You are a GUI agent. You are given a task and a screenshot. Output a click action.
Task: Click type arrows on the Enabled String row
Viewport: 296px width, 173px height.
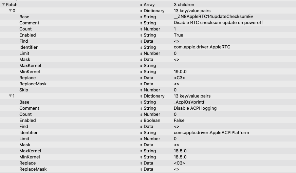click(x=141, y=35)
